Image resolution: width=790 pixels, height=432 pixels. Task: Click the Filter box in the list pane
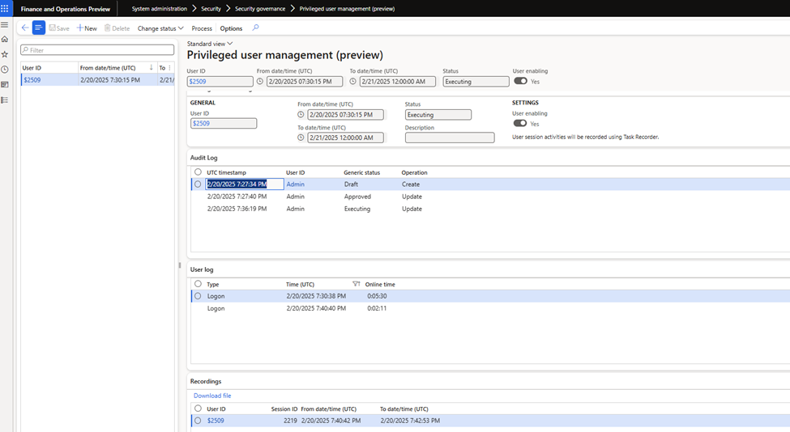(97, 50)
